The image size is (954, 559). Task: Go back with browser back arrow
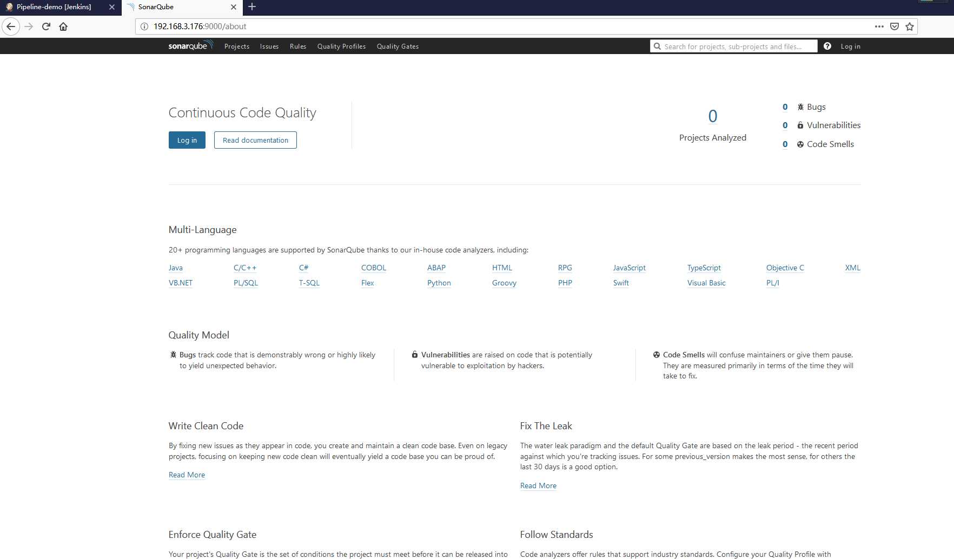11,26
